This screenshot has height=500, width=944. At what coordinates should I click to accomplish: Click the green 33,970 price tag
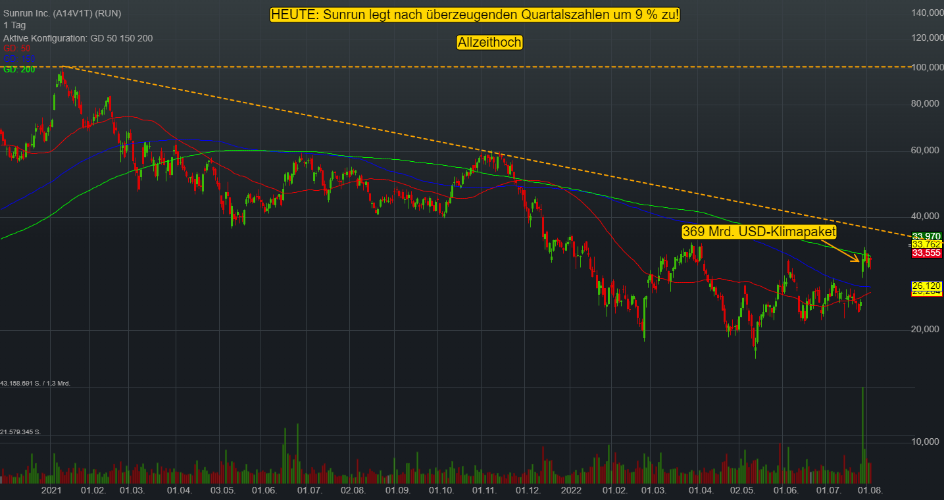926,236
